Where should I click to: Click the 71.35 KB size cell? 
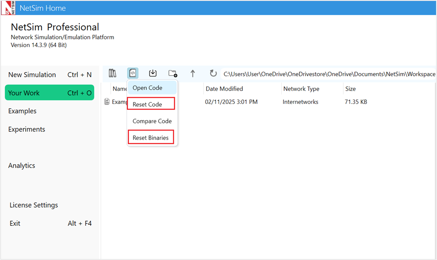point(356,102)
